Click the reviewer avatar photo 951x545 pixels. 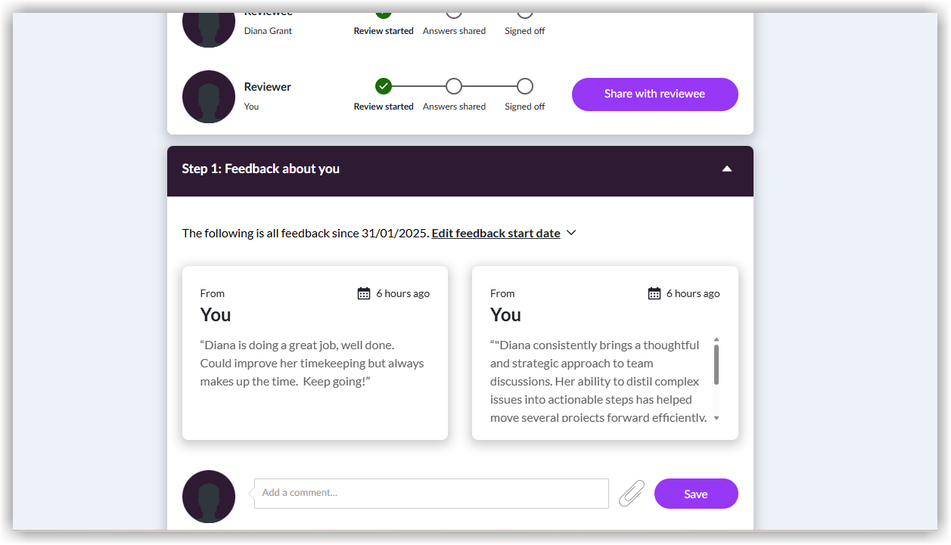coord(209,97)
